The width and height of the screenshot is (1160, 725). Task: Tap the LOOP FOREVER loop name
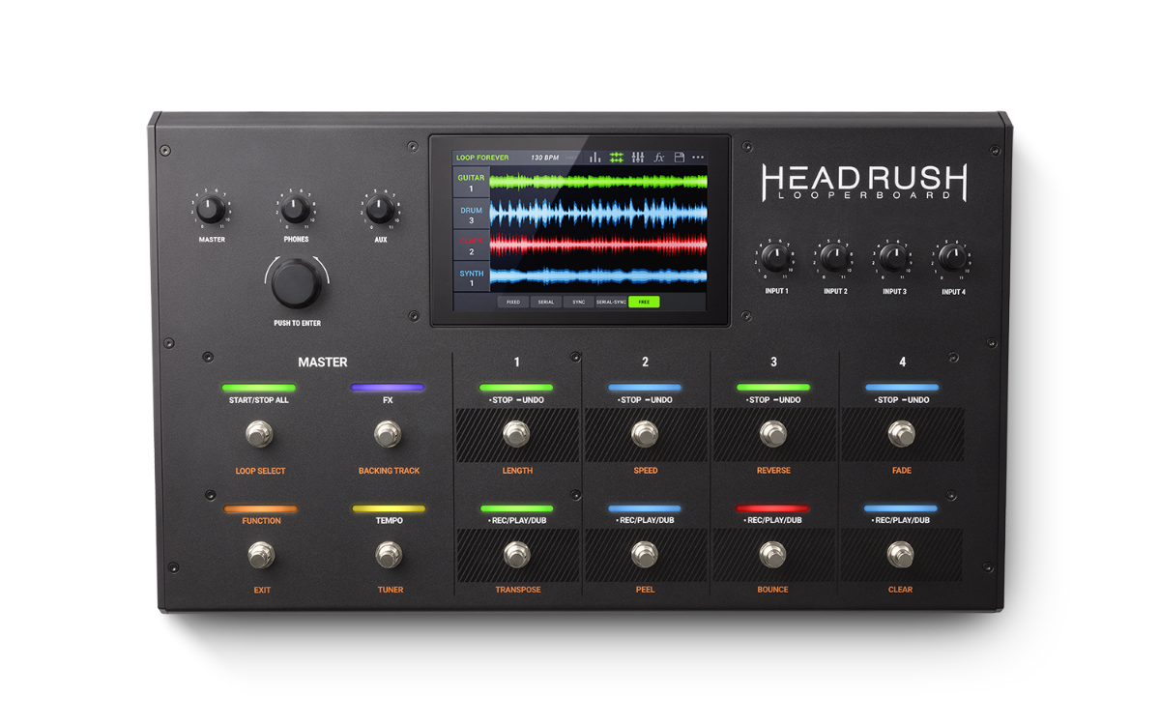(482, 157)
